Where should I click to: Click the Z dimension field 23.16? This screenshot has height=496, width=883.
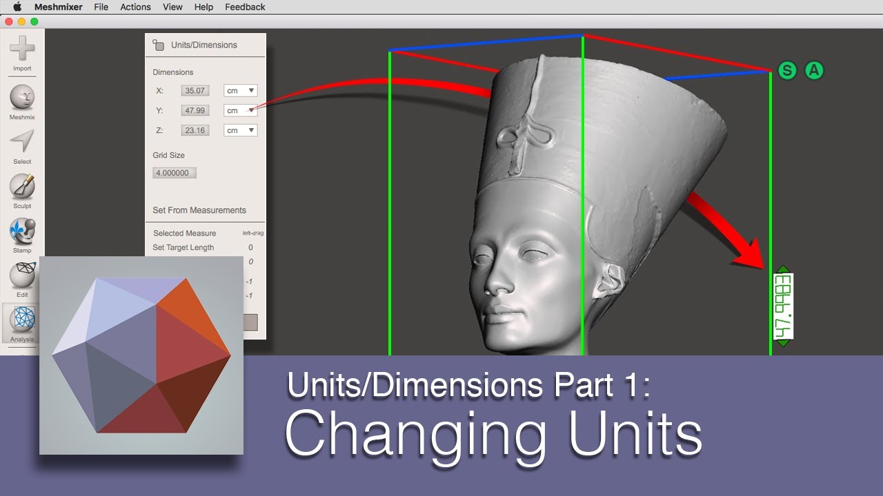(x=195, y=130)
